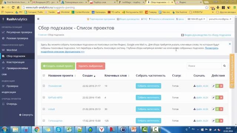Sort by Ключевых слов column
Image resolution: width=237 pixels, height=133 pixels.
pos(117,75)
